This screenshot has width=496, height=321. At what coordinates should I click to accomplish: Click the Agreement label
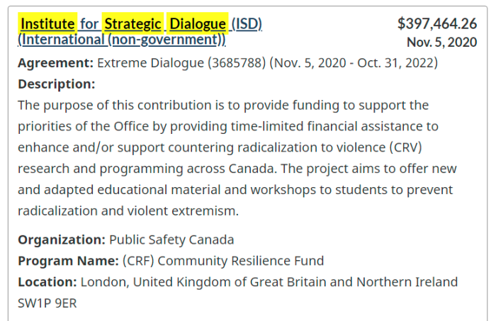pyautogui.click(x=56, y=63)
